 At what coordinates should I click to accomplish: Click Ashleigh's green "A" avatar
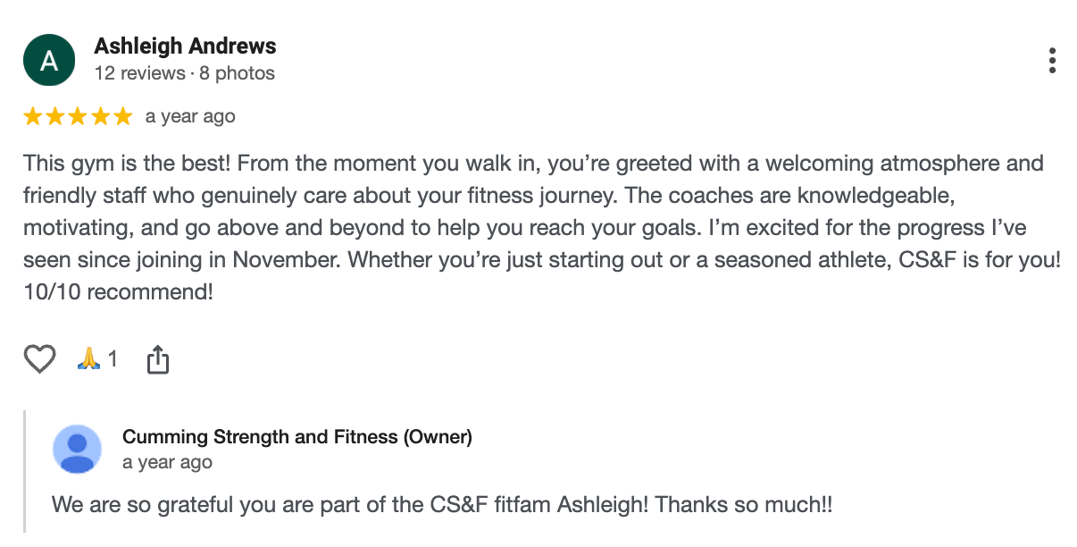pyautogui.click(x=49, y=61)
